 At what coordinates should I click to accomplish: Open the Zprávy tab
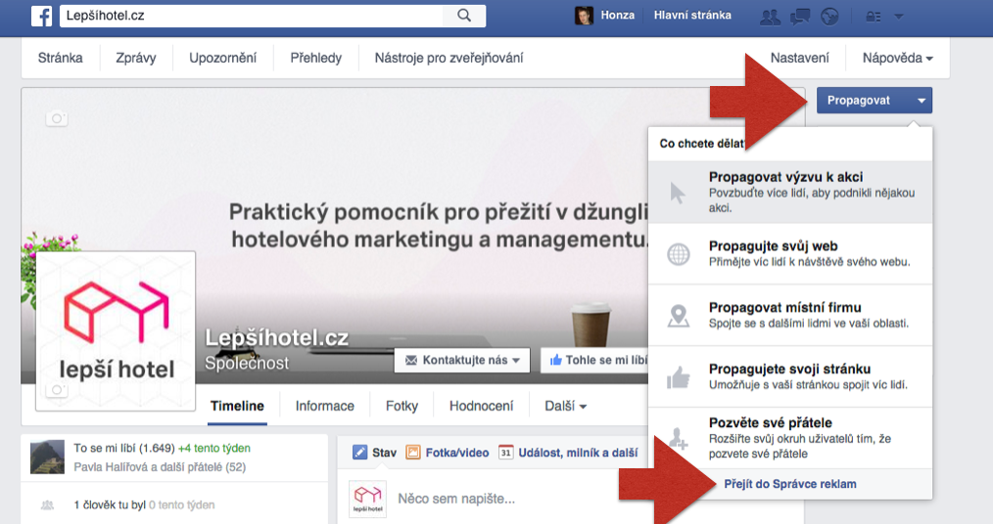(x=135, y=58)
